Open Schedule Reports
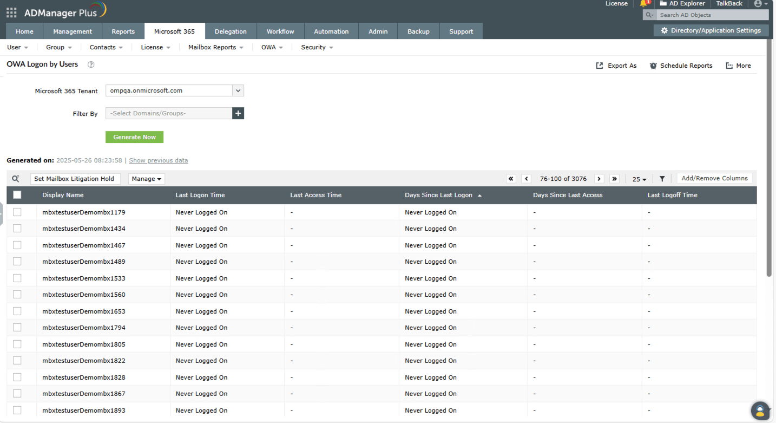This screenshot has width=776, height=423. (681, 66)
